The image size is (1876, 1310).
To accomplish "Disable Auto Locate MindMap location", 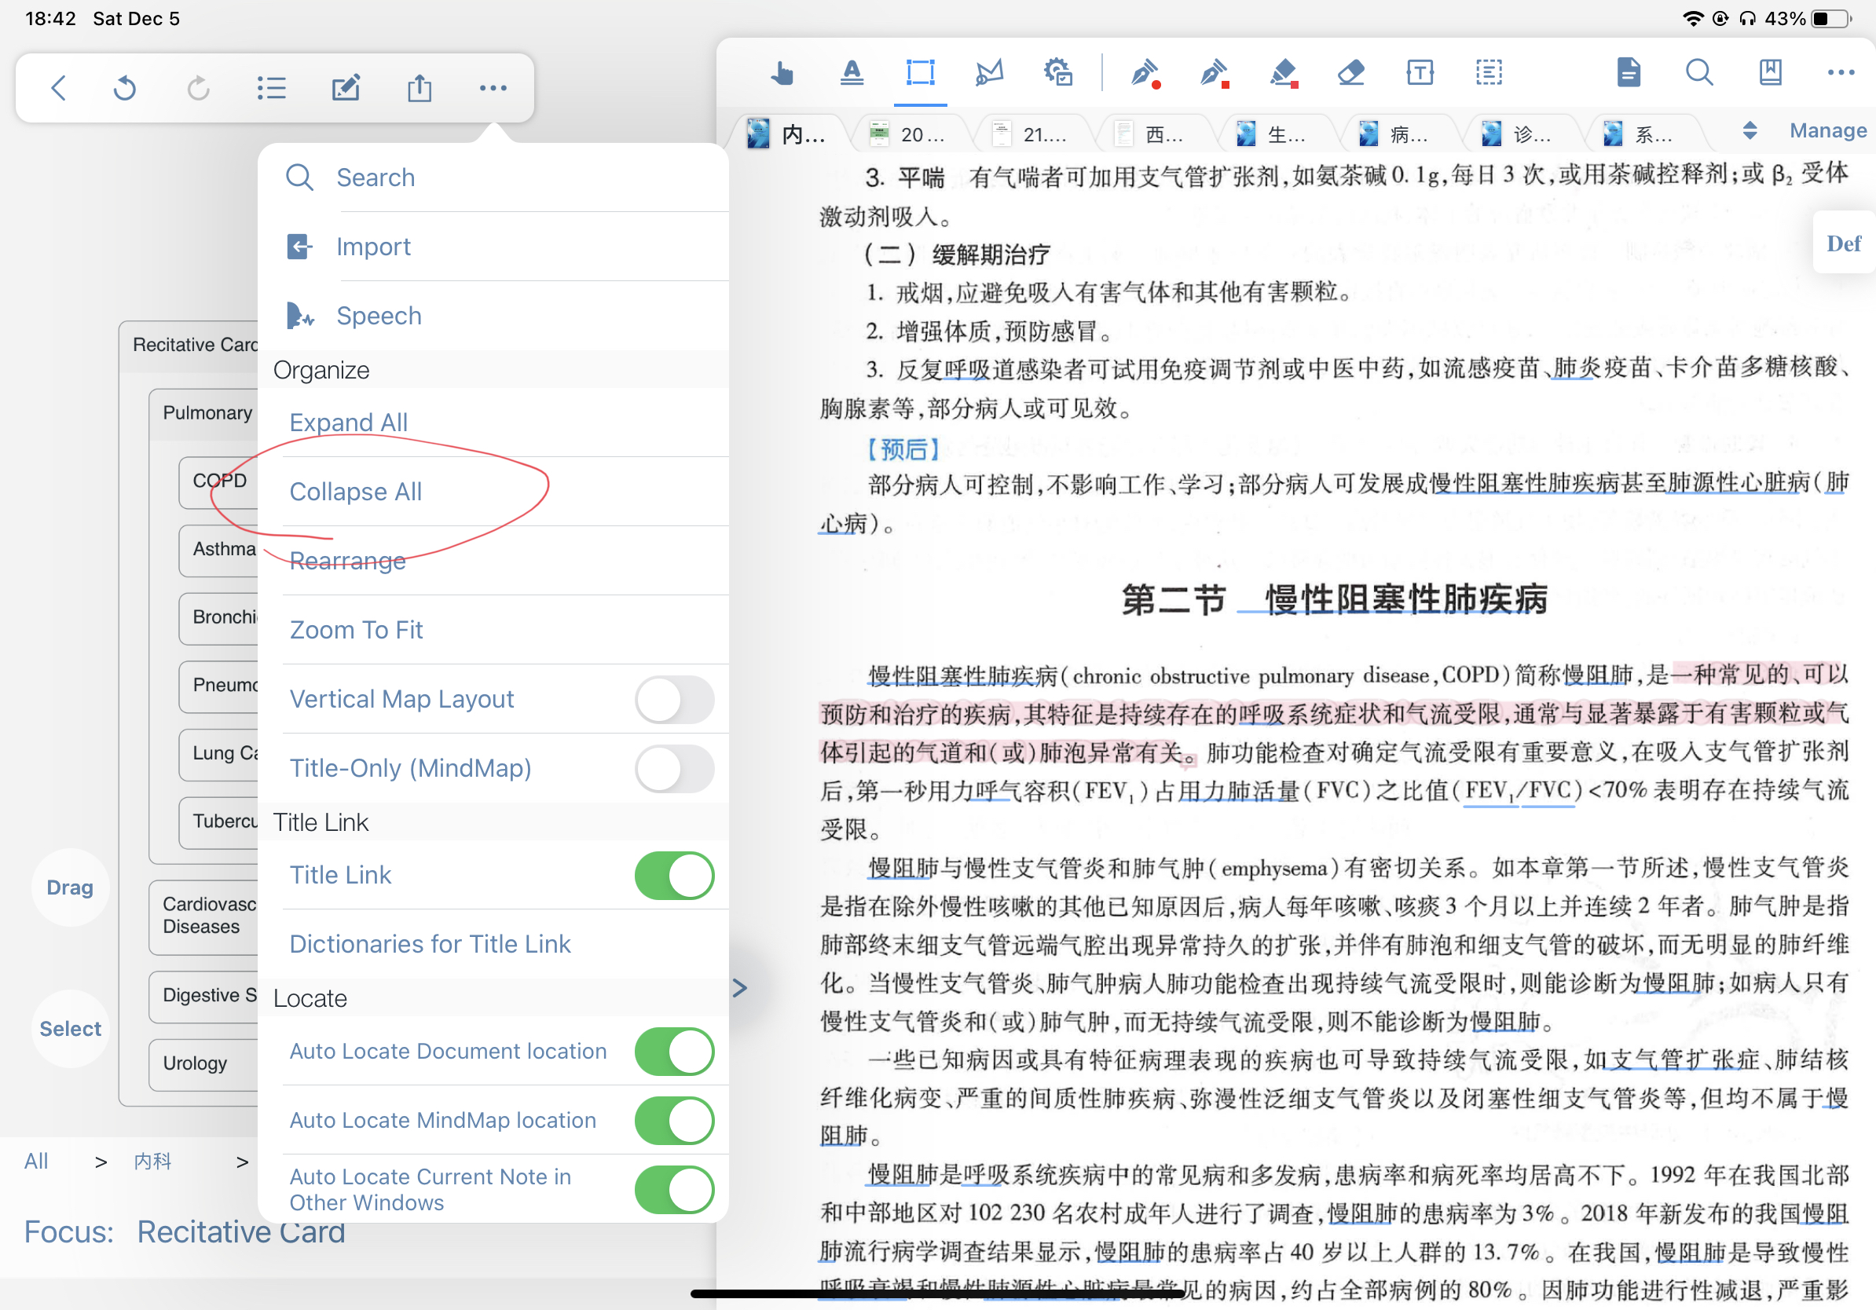I will (674, 1120).
